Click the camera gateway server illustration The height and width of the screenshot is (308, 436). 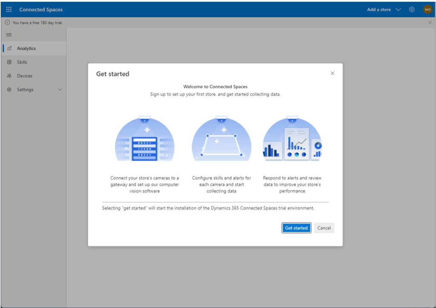(x=145, y=141)
